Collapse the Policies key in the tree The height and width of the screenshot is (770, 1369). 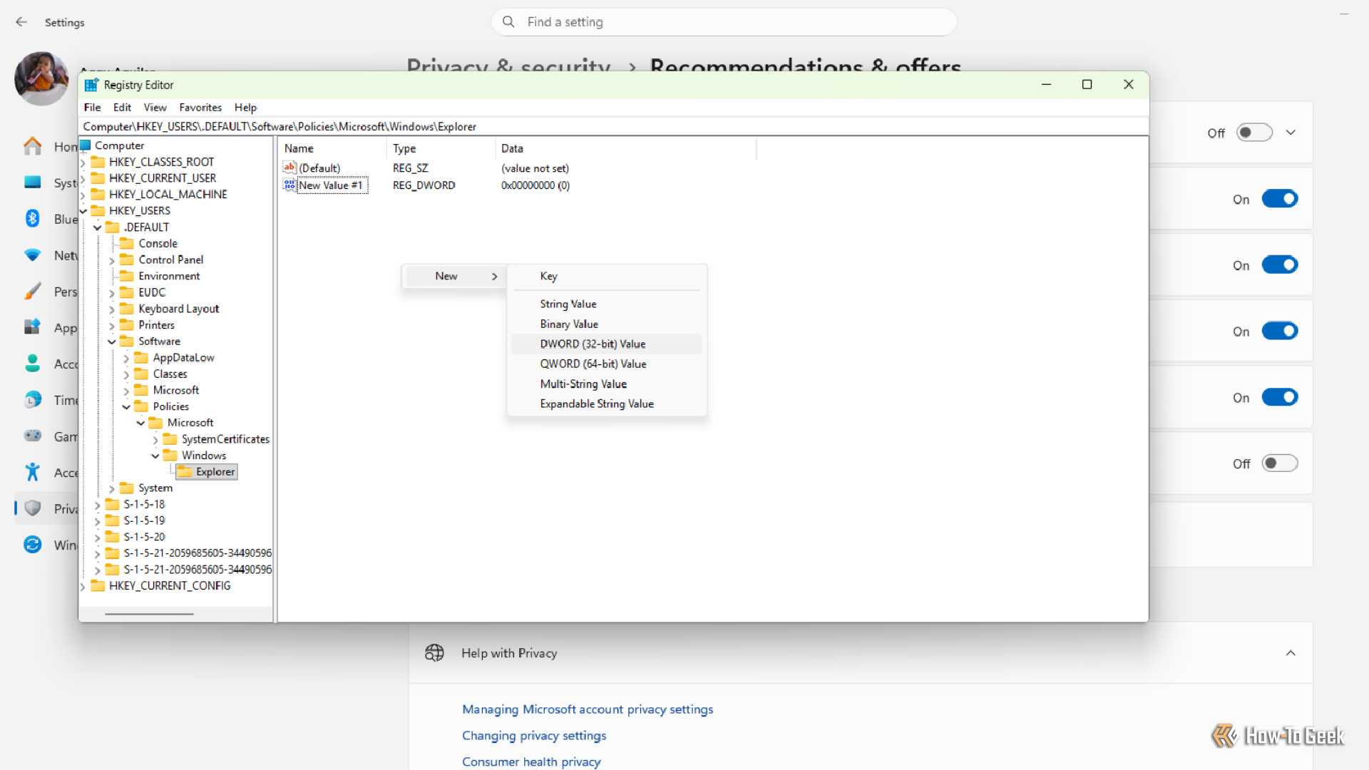(x=126, y=407)
